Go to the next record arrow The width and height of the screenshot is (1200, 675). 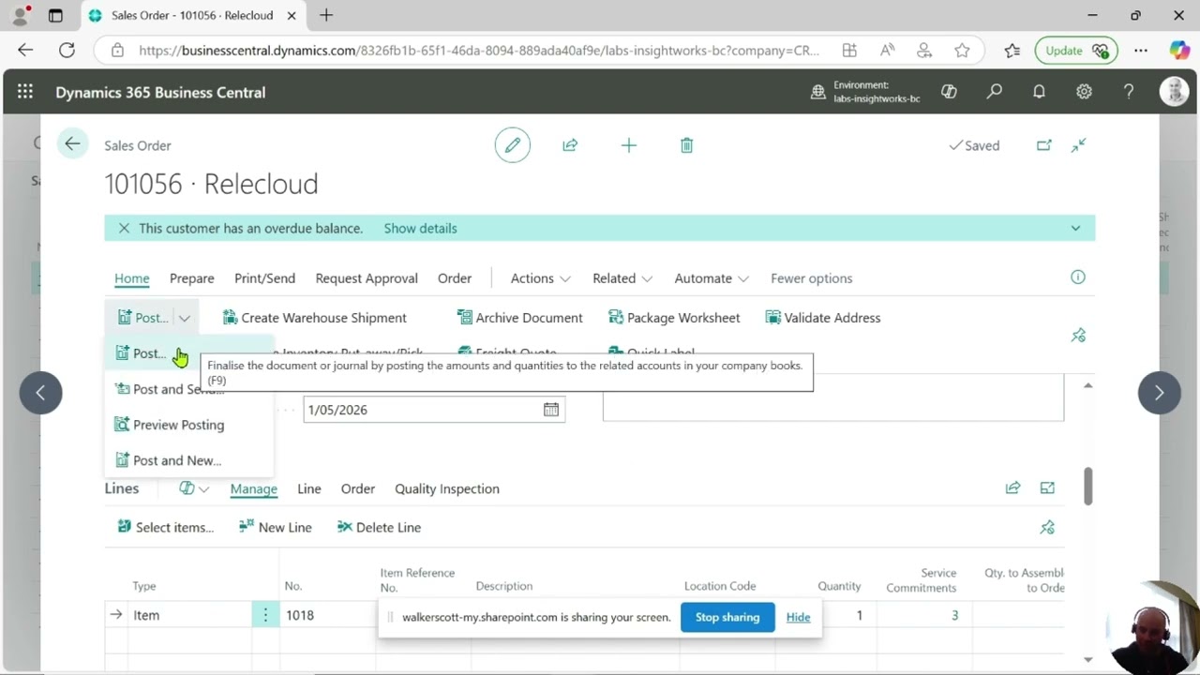coord(1159,393)
